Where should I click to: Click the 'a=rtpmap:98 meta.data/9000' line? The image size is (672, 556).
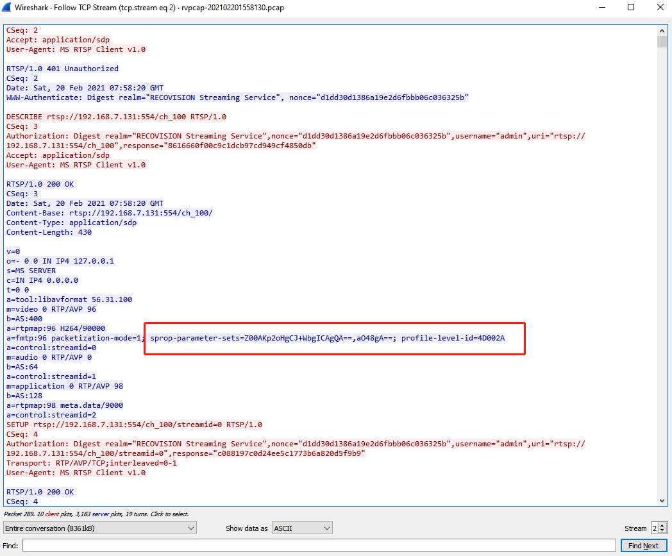tap(65, 405)
